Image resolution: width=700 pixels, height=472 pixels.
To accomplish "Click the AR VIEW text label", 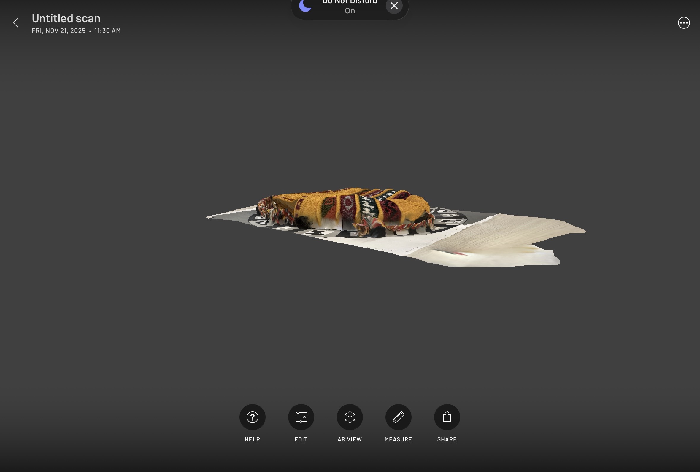I will (349, 439).
